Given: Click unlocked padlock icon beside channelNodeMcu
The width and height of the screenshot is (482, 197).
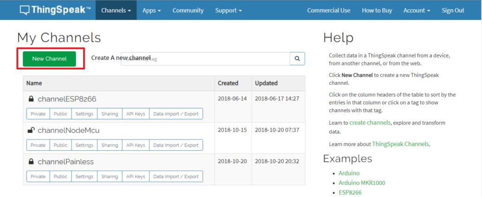Looking at the screenshot, I should (x=31, y=130).
